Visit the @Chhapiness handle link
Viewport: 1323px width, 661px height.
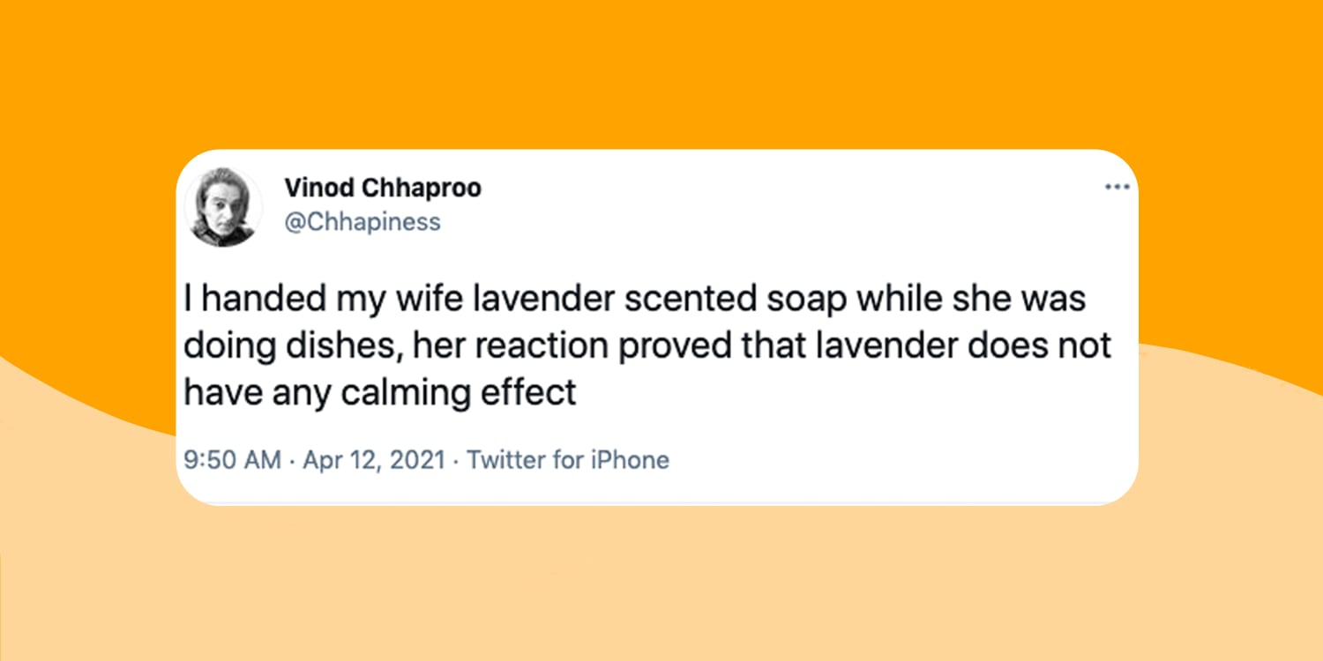pos(363,221)
